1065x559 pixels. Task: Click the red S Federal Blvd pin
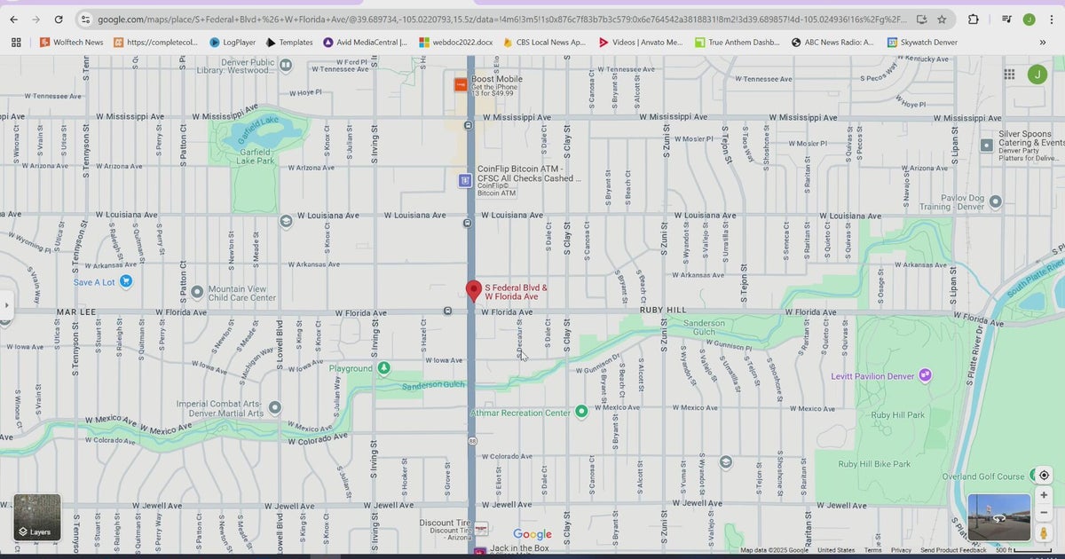[x=474, y=291]
